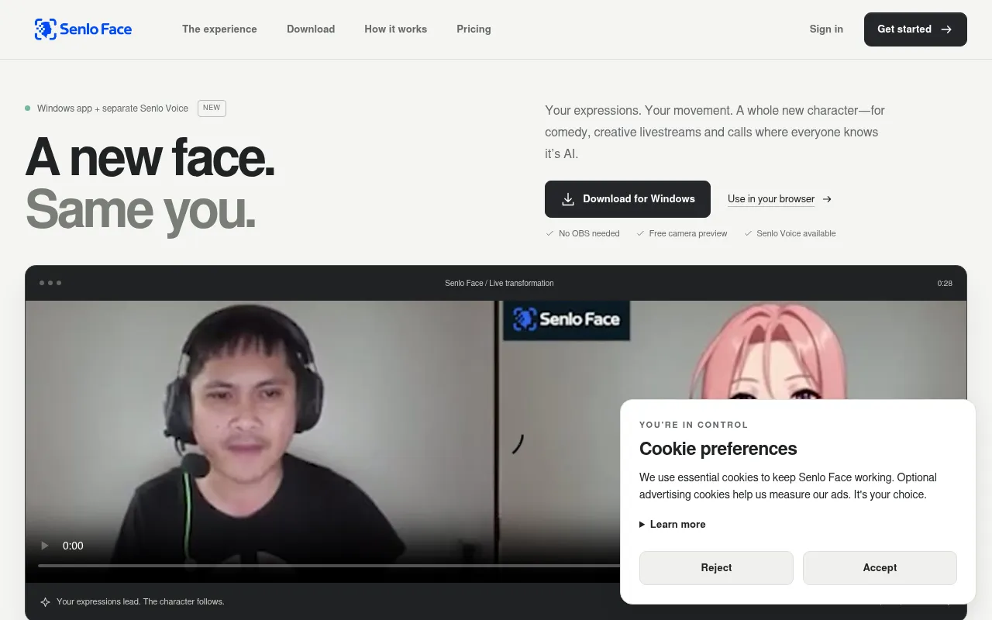Open The experience nav item
This screenshot has width=992, height=620.
coord(219,29)
